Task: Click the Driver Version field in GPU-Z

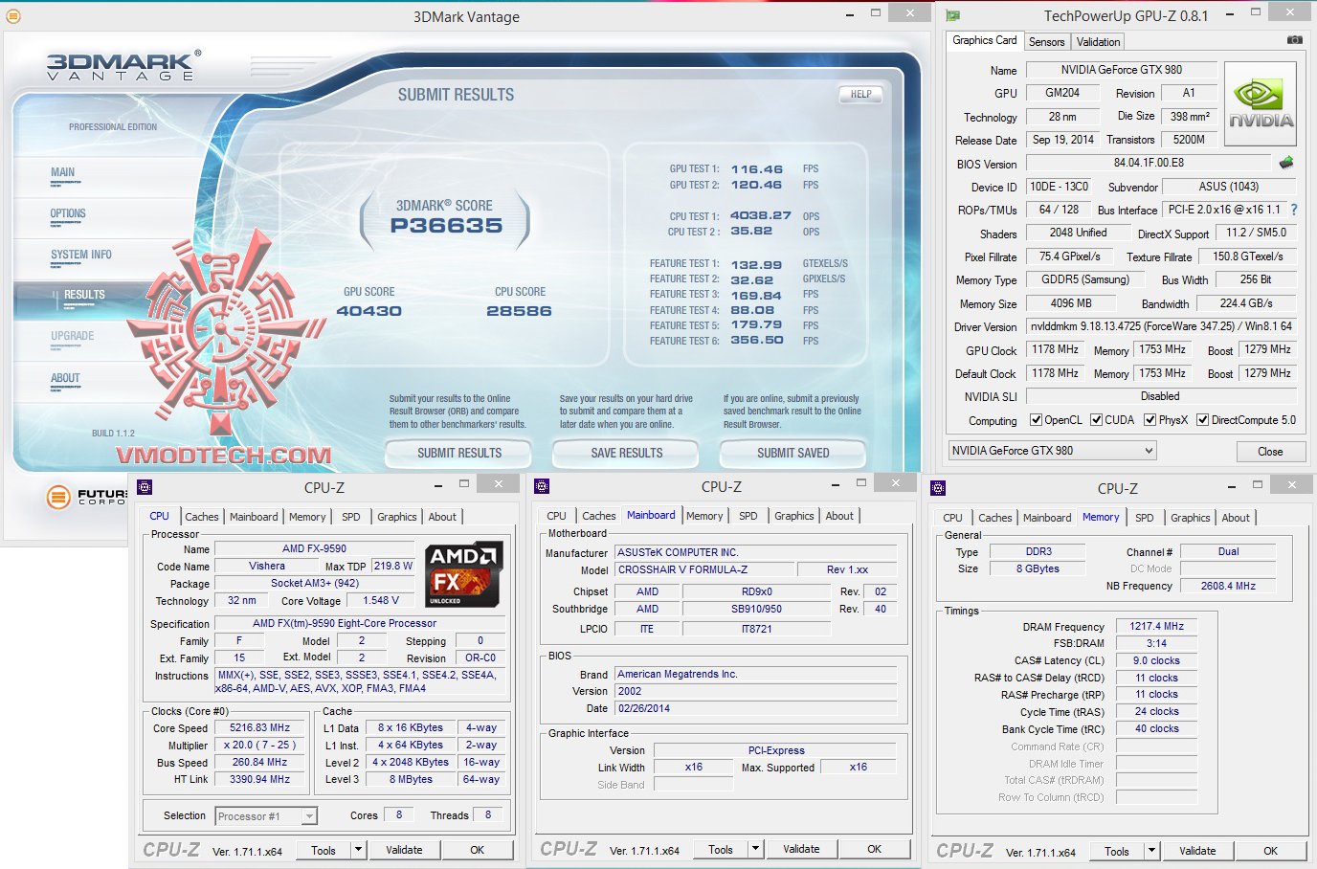Action: coord(1160,326)
